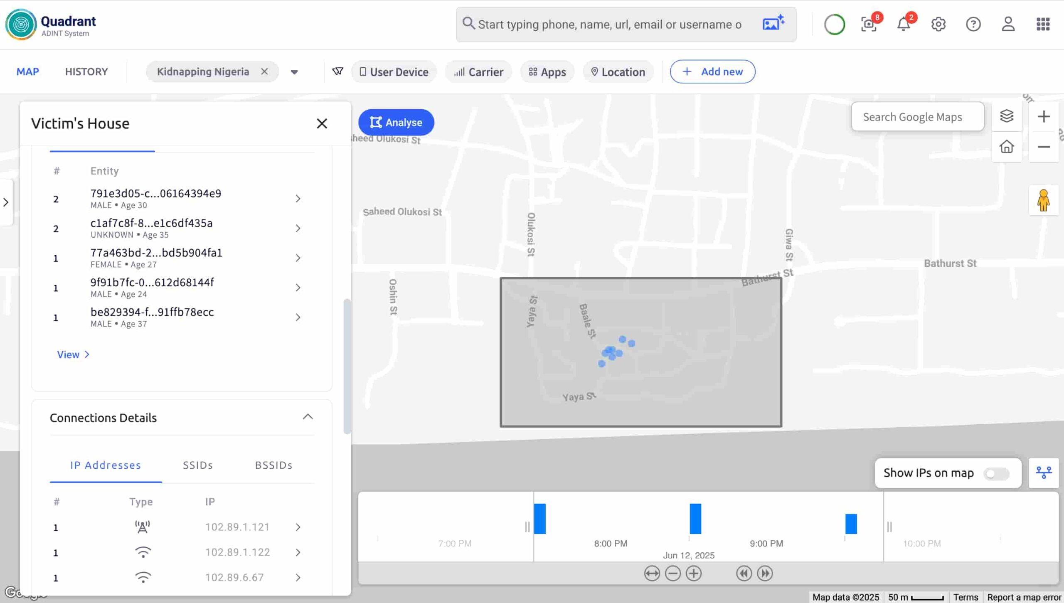Click the Analyse button
The width and height of the screenshot is (1064, 603).
(396, 122)
